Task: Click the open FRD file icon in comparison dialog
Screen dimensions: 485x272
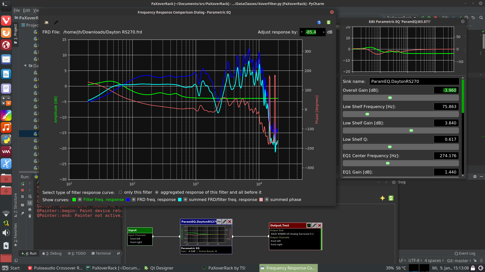Action: (x=46, y=22)
